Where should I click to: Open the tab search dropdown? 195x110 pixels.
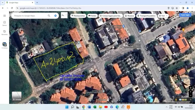(3, 3)
